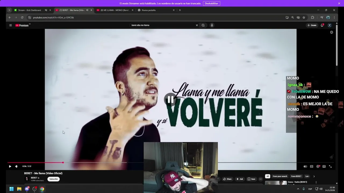Dismiss the streamer mode banner
The height and width of the screenshot is (193, 344).
coord(339,3)
